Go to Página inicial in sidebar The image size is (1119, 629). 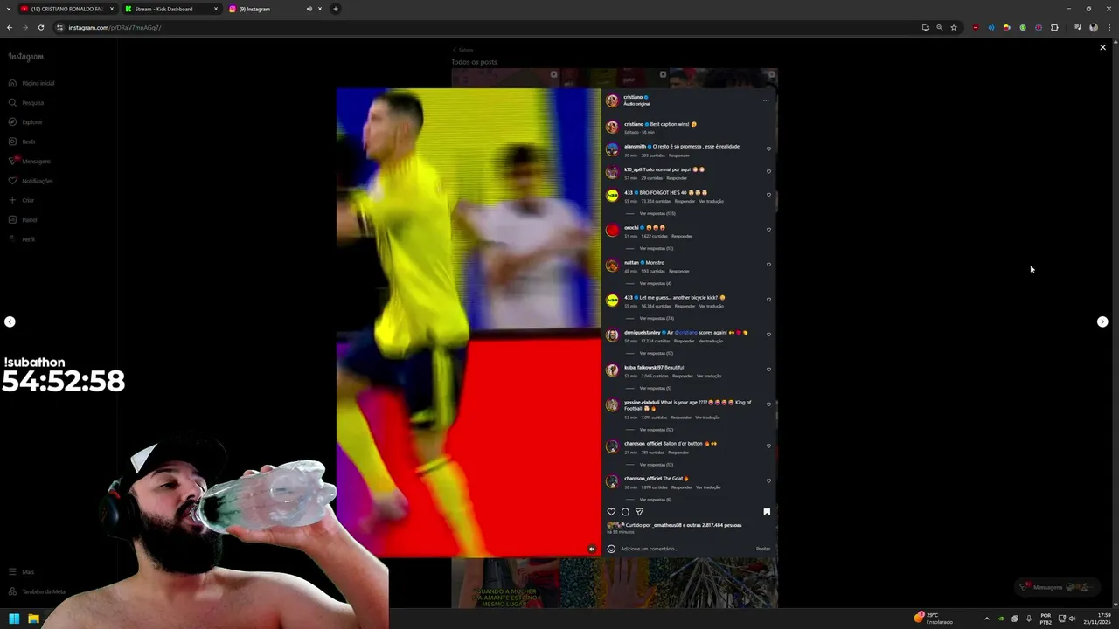click(32, 83)
